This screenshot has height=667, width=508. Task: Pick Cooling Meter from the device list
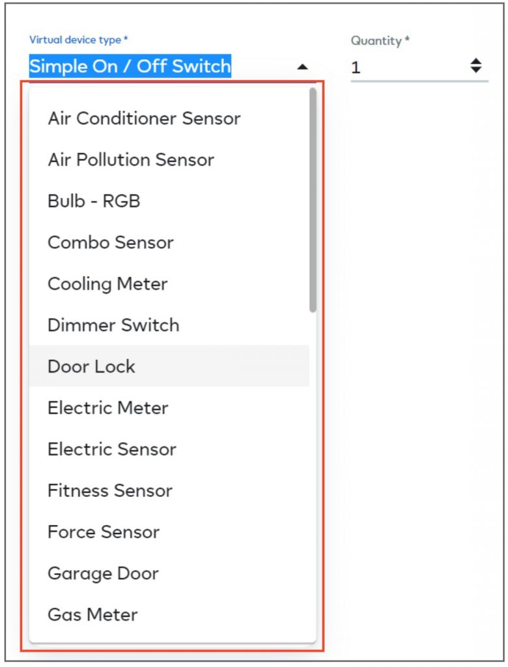click(107, 283)
